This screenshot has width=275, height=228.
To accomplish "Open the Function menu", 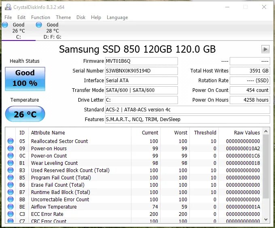I will click(x=40, y=17).
